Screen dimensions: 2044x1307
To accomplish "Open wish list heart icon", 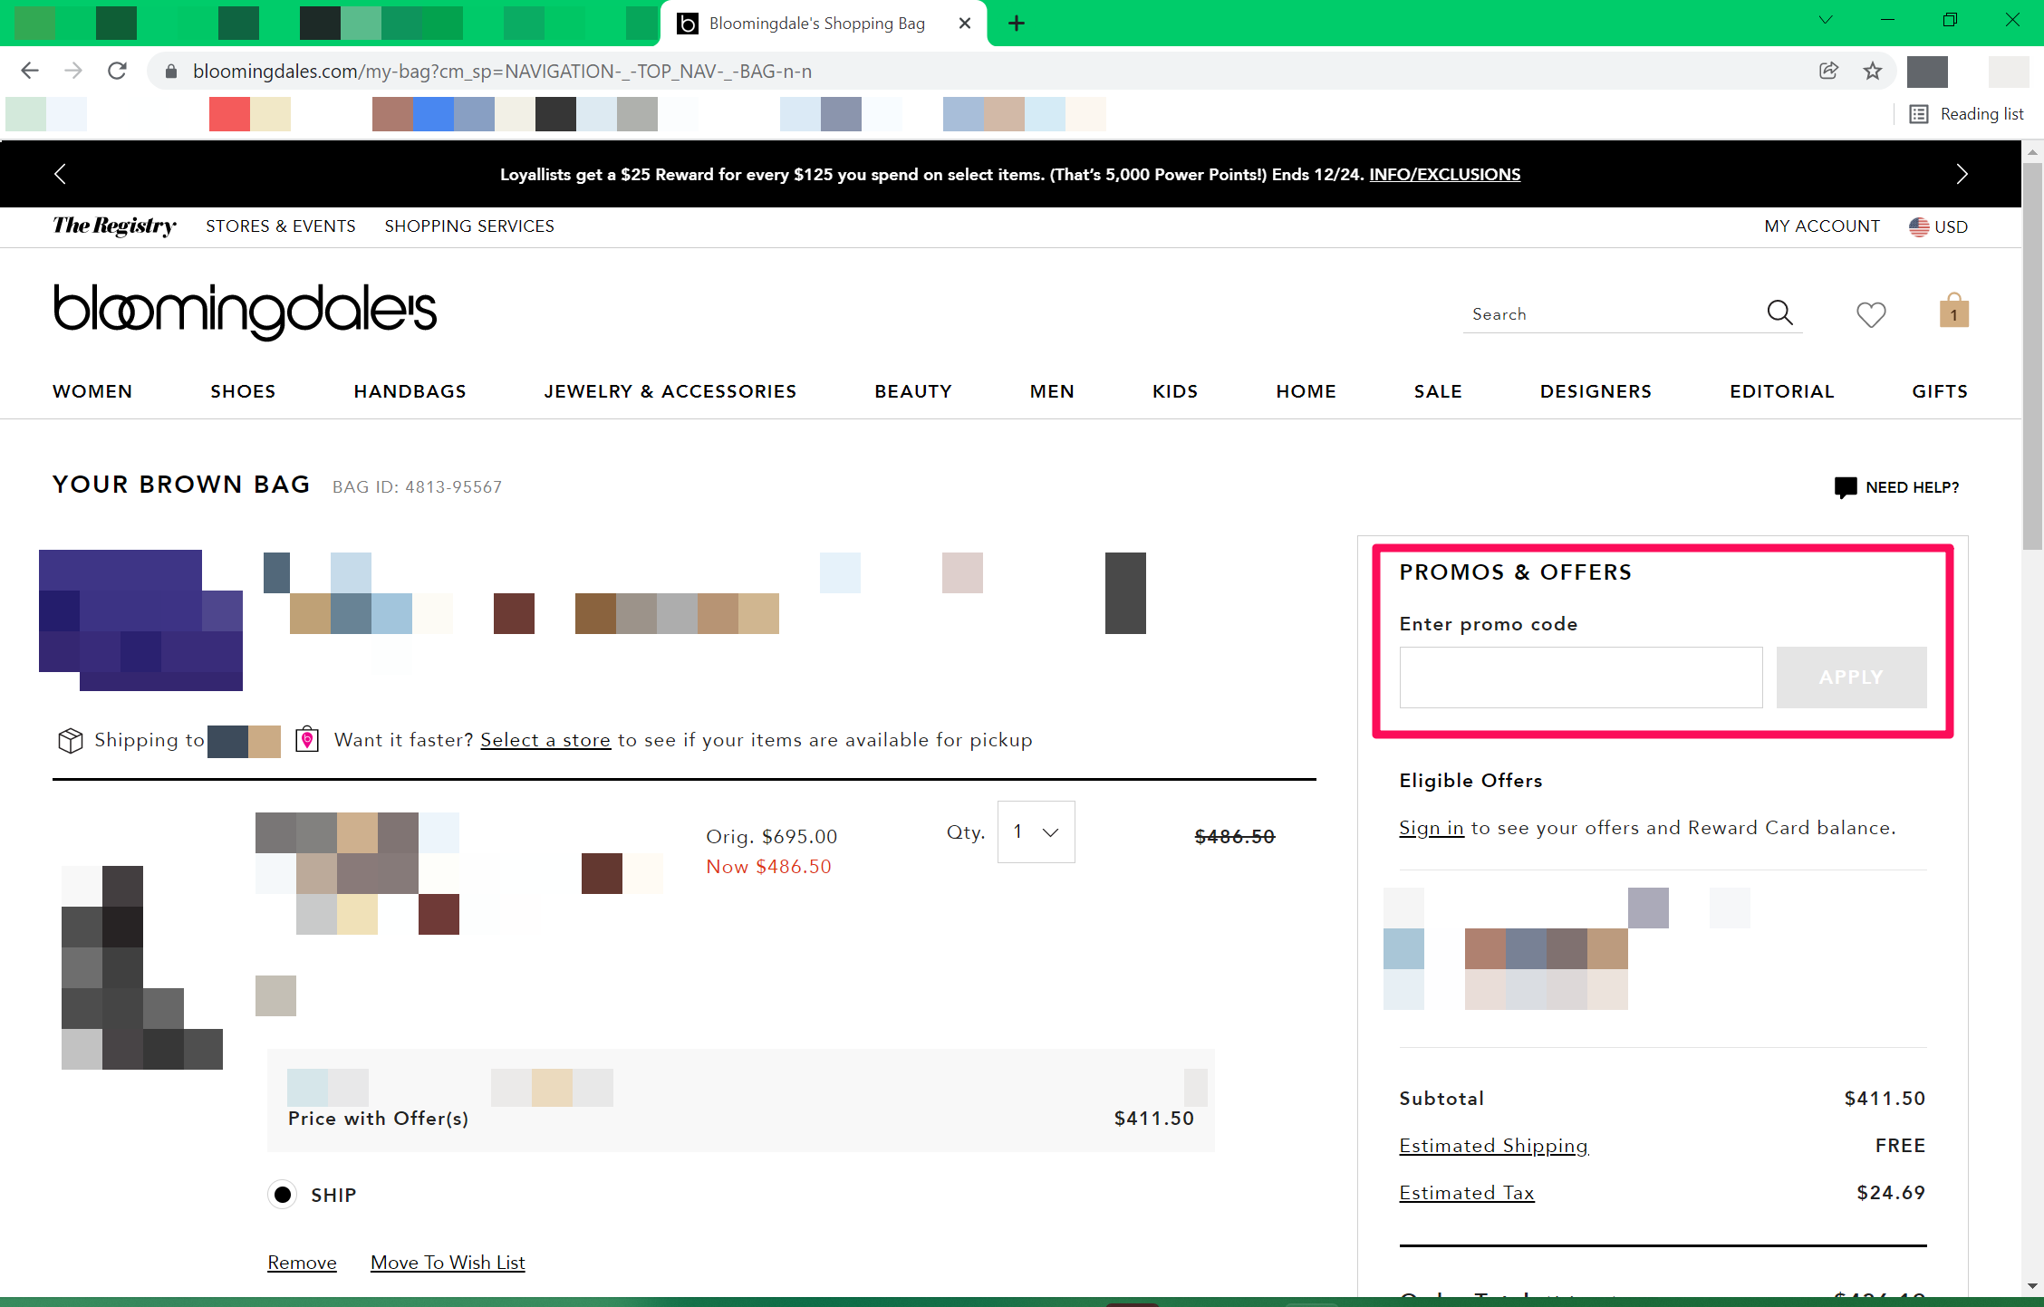I will pyautogui.click(x=1871, y=314).
